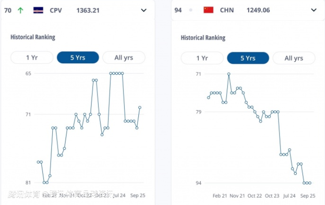The height and width of the screenshot is (205, 325).
Task: Select 1 Yr range in CPV chart
Action: tap(32, 57)
